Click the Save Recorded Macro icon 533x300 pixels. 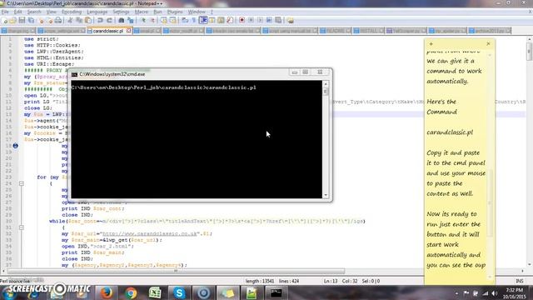click(x=278, y=20)
